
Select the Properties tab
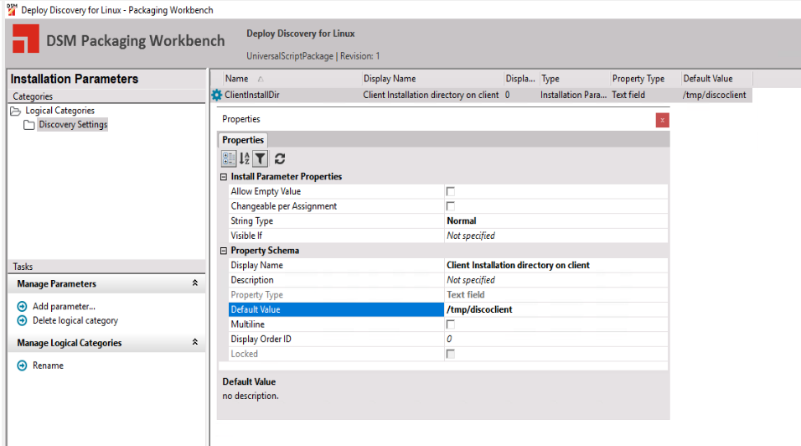(x=243, y=140)
